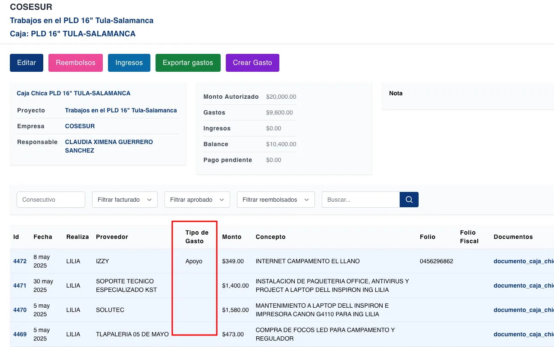The image size is (554, 347).
Task: Open expense Id 4469 link
Action: [20, 334]
